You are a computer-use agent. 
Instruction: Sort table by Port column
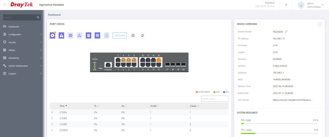point(64,106)
